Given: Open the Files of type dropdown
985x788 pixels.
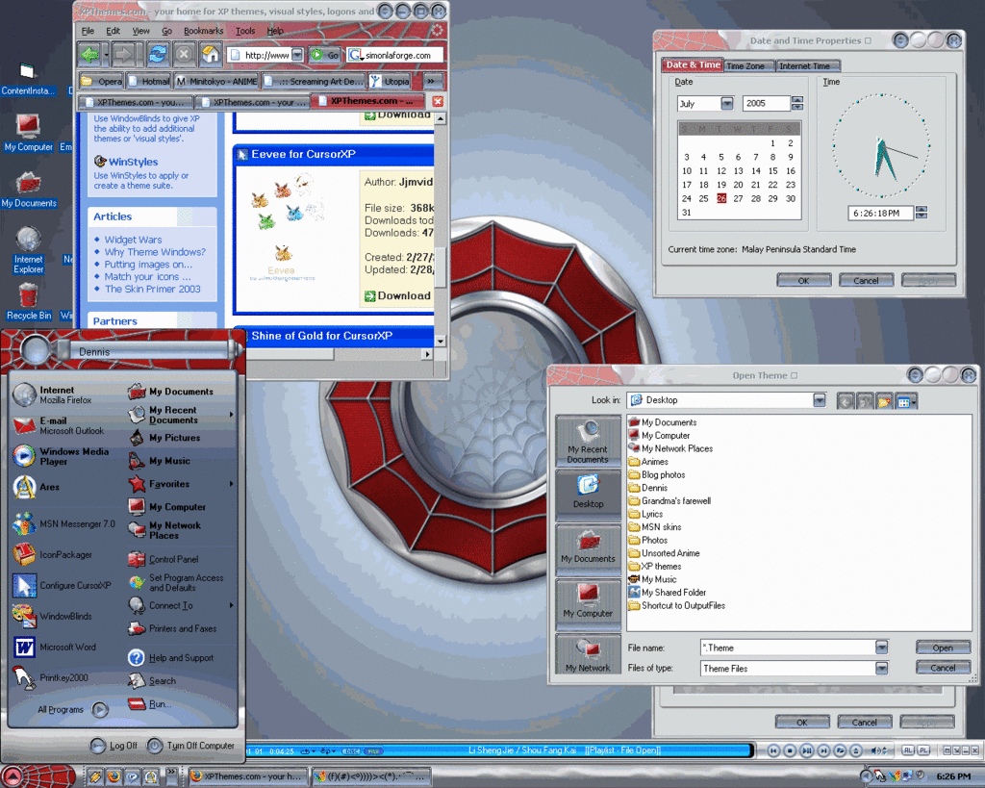Looking at the screenshot, I should pyautogui.click(x=881, y=668).
